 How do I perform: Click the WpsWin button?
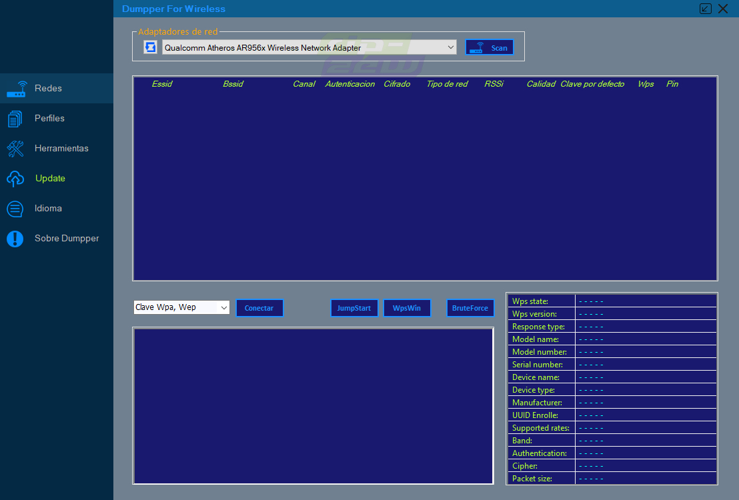pos(407,308)
